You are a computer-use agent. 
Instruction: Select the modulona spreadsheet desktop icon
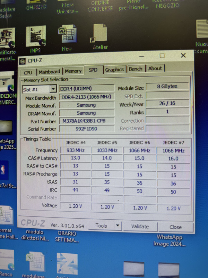(x=35, y=264)
